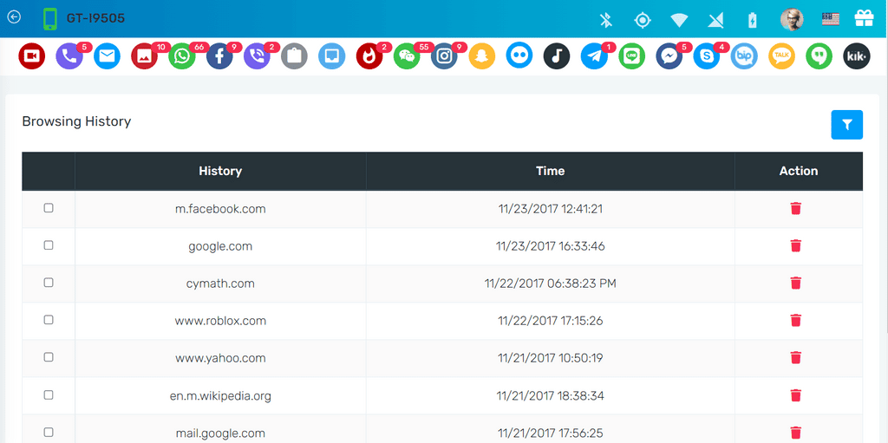Open the user avatar profile

[791, 19]
